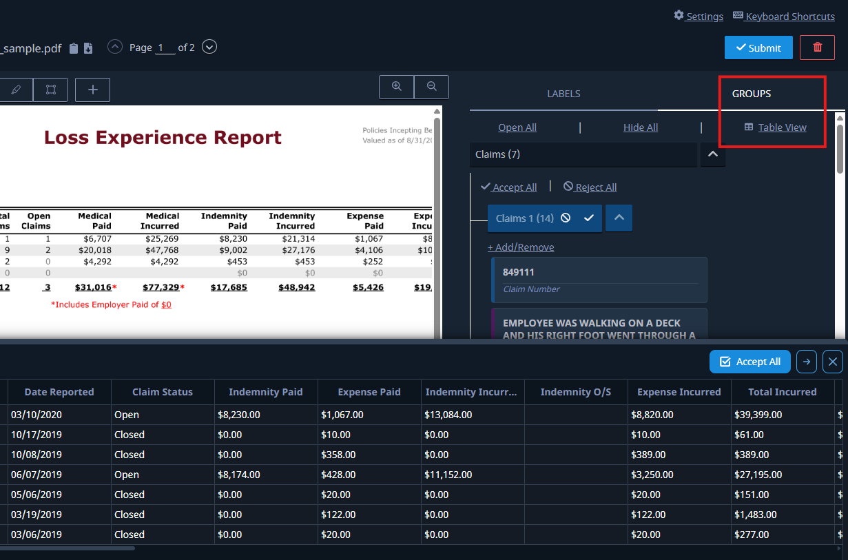Image resolution: width=848 pixels, height=560 pixels.
Task: Collapse the Claims (7) section
Action: pyautogui.click(x=713, y=155)
